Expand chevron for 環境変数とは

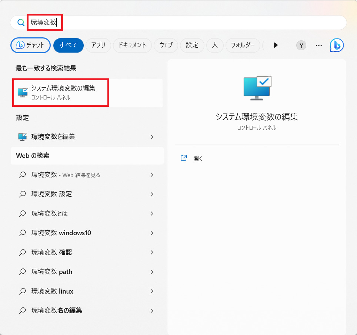tap(152, 214)
